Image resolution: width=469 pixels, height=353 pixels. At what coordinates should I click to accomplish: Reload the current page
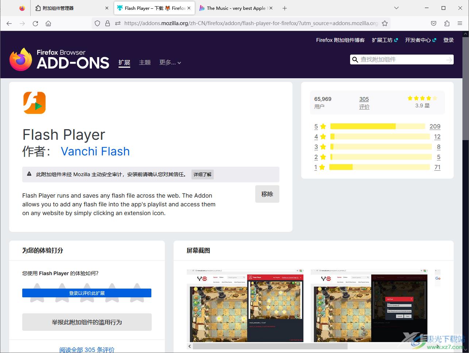tap(35, 23)
